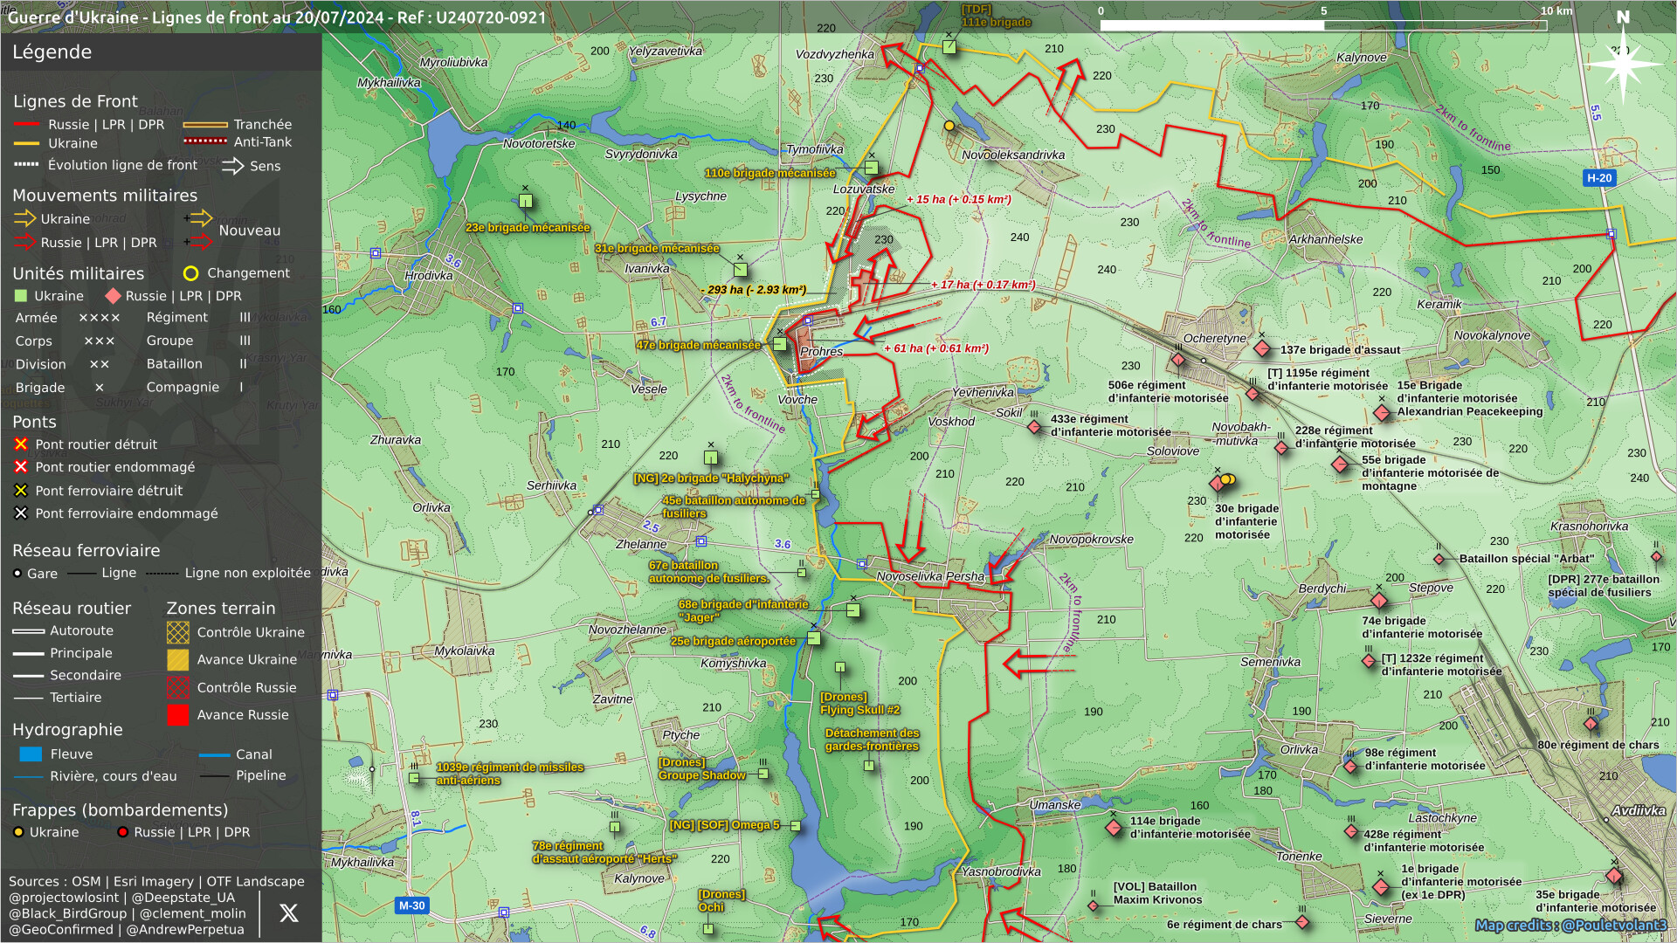Click the Map credits @Pouletvolant3 text
This screenshot has height=943, width=1677.
[x=1570, y=925]
